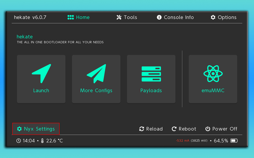Click the ALL IN ONE BOOTLOADER tagline
254x158 pixels.
coord(60,42)
